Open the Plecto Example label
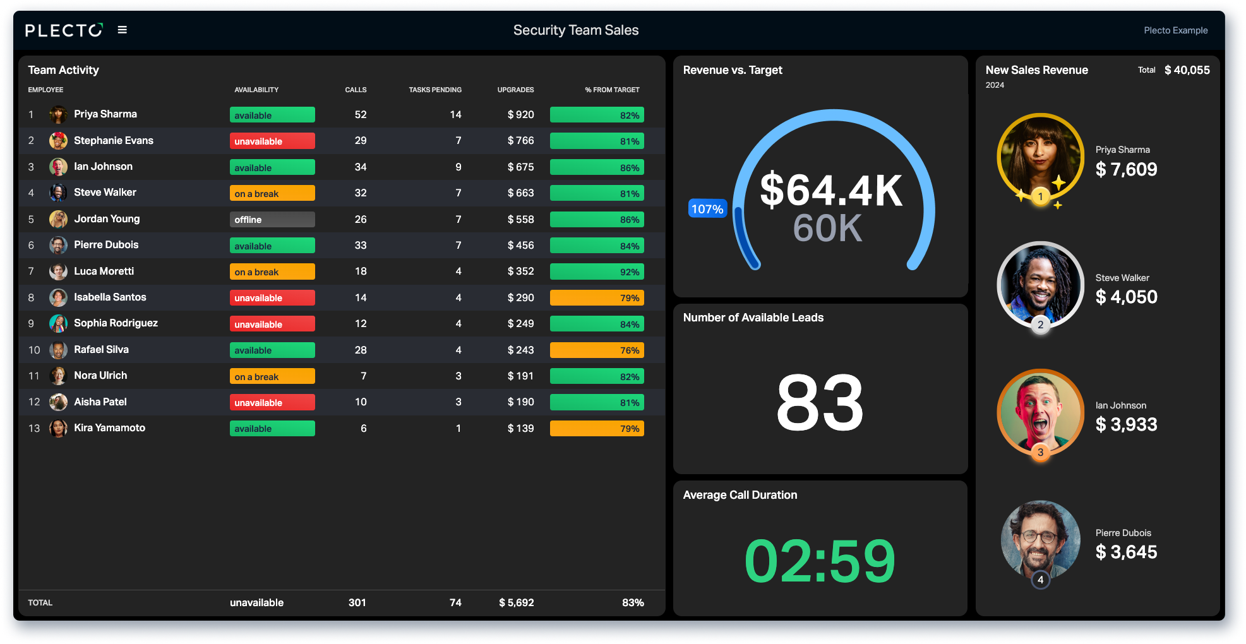This screenshot has width=1246, height=644. (x=1175, y=30)
